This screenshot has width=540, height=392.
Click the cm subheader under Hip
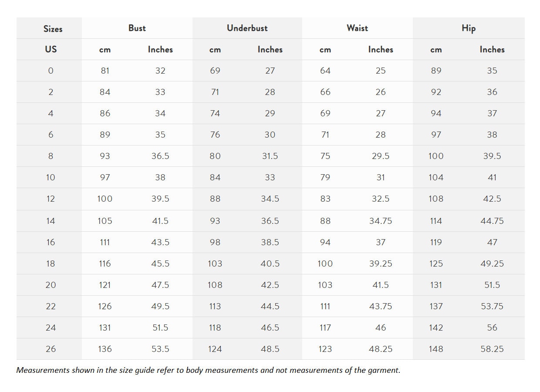(x=436, y=50)
